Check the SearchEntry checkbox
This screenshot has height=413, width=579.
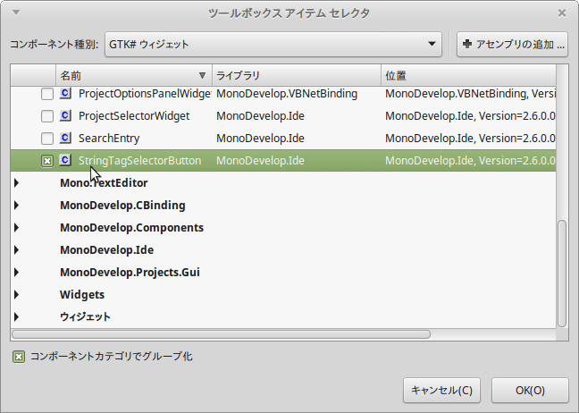click(x=47, y=139)
